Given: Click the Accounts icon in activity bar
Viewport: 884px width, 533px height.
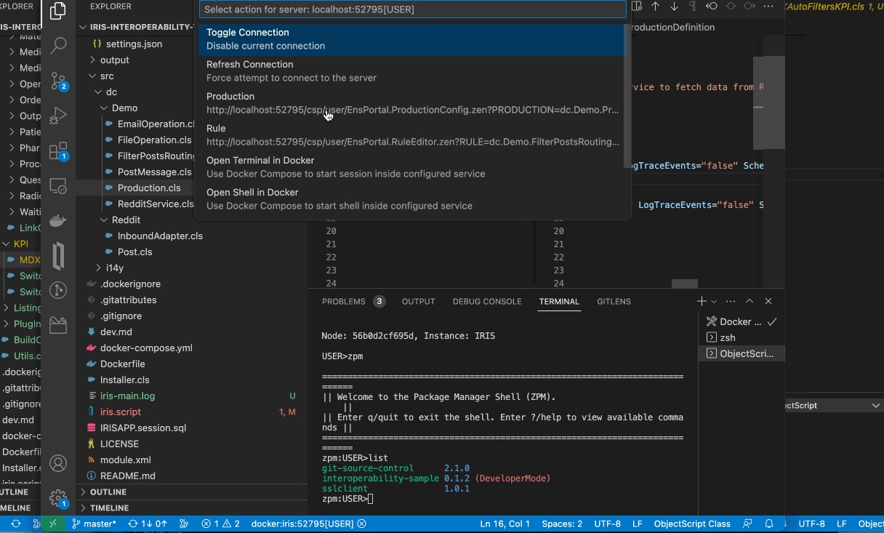Looking at the screenshot, I should point(58,463).
